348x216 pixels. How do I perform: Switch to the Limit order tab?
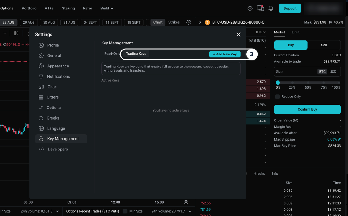[x=295, y=32]
